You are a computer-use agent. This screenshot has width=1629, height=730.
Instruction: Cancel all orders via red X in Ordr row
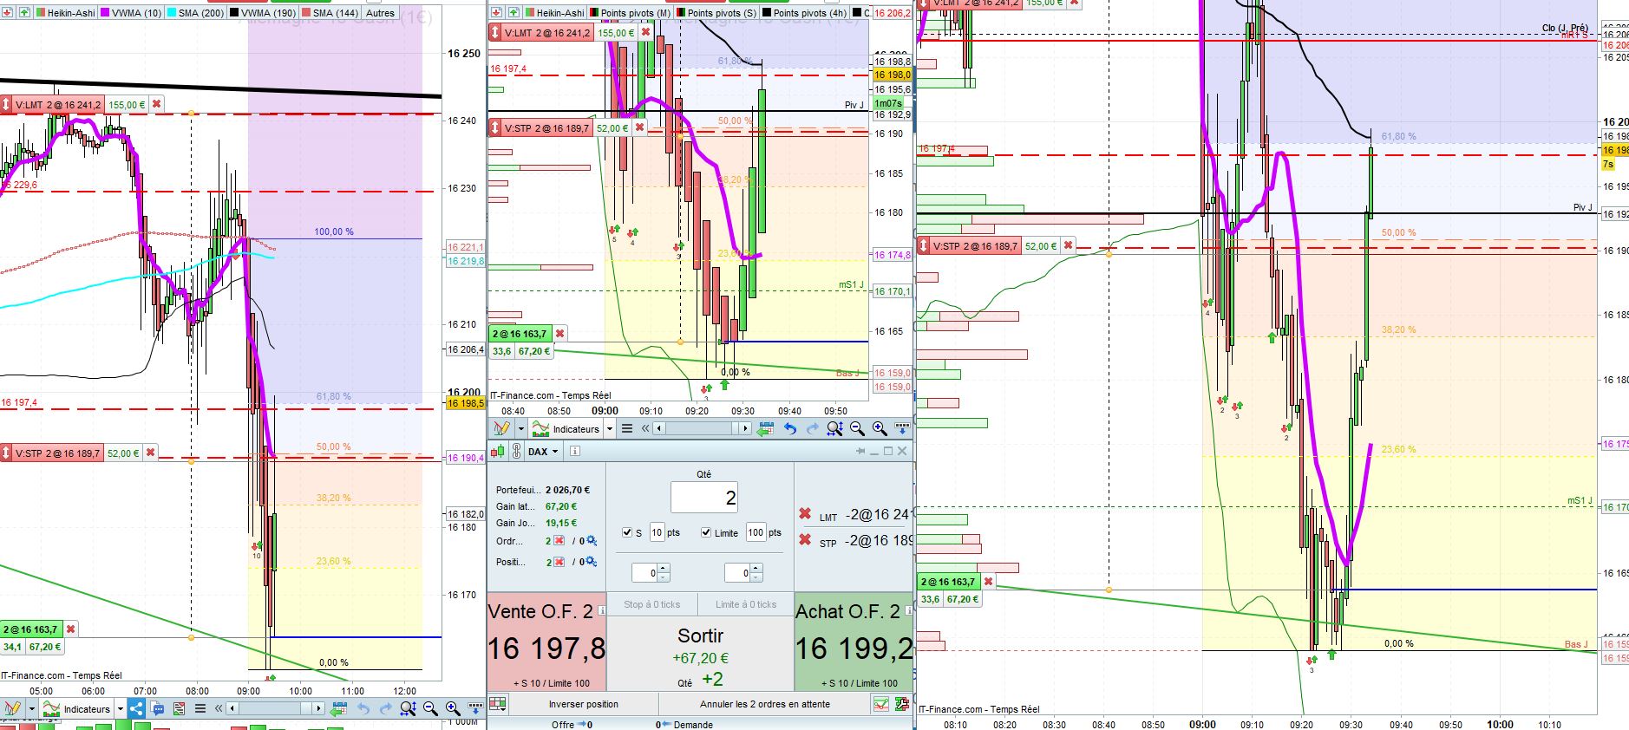click(x=559, y=541)
